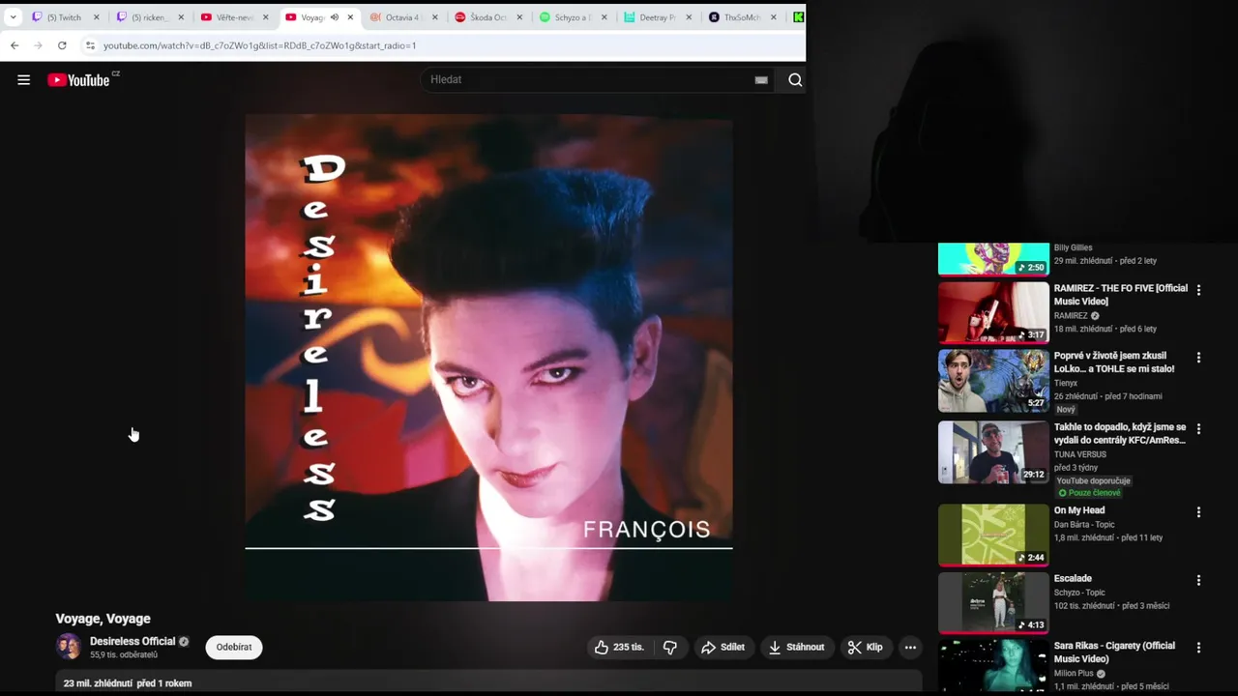Click the search magnifier button
The width and height of the screenshot is (1238, 696).
coord(795,80)
